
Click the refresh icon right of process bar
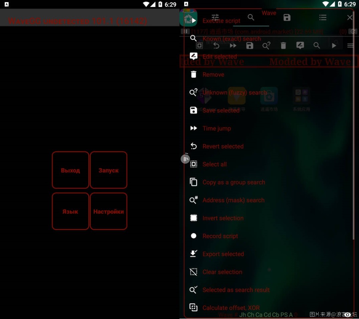pos(353,32)
